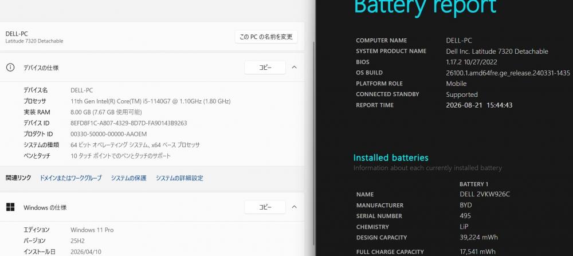The width and height of the screenshot is (573, 256).
Task: Select the ペンとタッチ support value
Action: 120,156
